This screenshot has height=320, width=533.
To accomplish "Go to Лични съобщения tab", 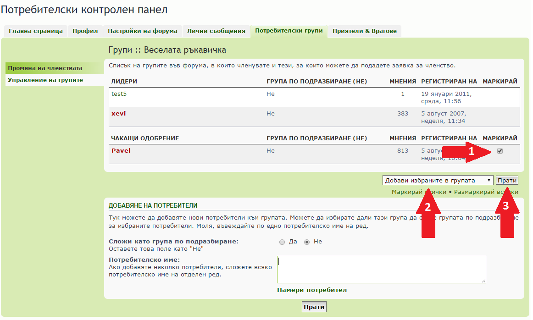I will click(216, 31).
